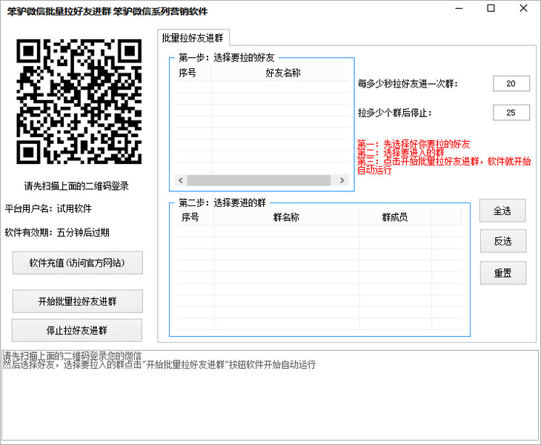Invert selection with 反选 button

(x=502, y=241)
